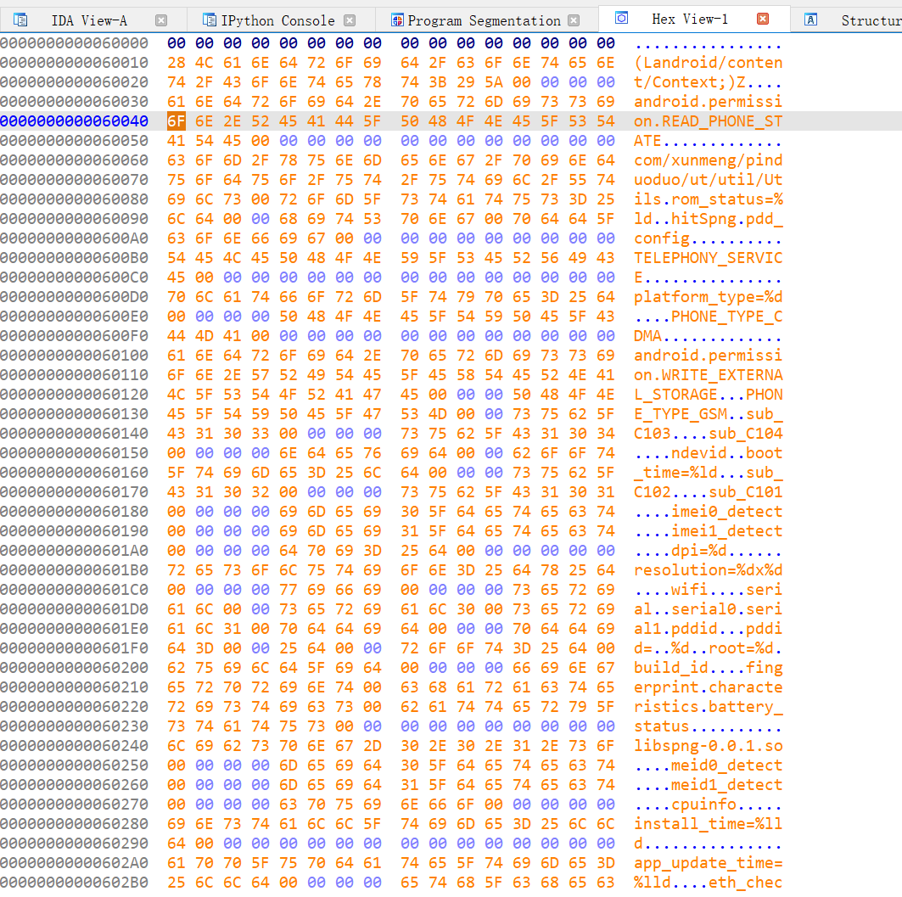Select ASCII text '....dpi=%d......'
Viewport: 902px width, 897px height.
point(709,551)
